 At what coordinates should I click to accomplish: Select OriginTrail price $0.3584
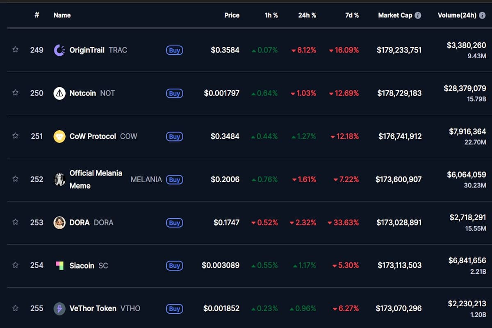(x=225, y=50)
